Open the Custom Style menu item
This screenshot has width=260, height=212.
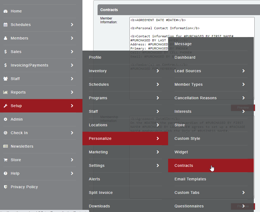click(187, 138)
